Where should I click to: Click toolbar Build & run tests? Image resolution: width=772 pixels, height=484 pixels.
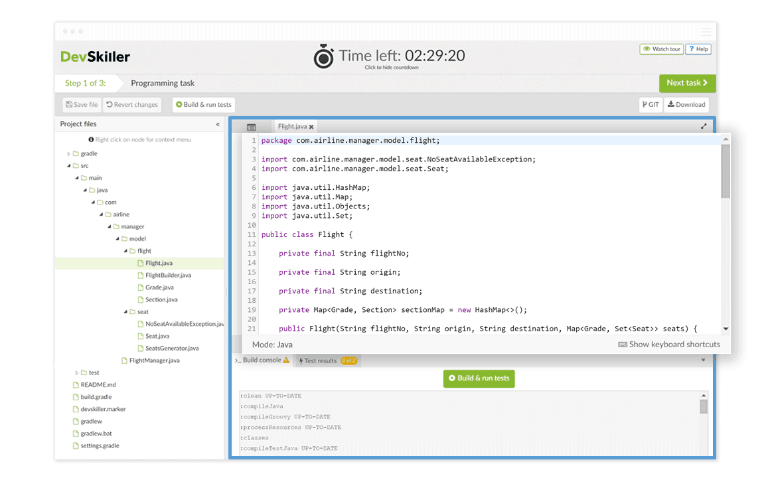204,105
